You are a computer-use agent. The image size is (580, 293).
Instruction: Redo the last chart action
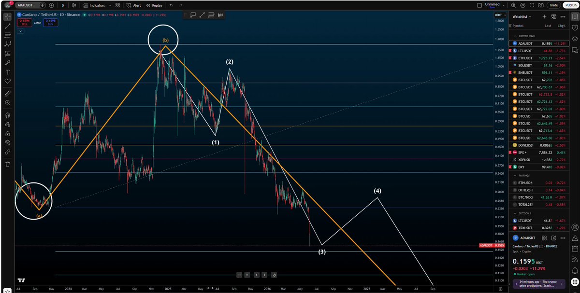[180, 5]
